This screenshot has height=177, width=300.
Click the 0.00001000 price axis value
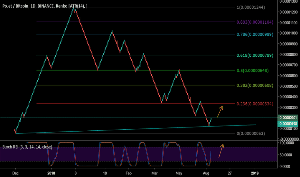pos(288,33)
